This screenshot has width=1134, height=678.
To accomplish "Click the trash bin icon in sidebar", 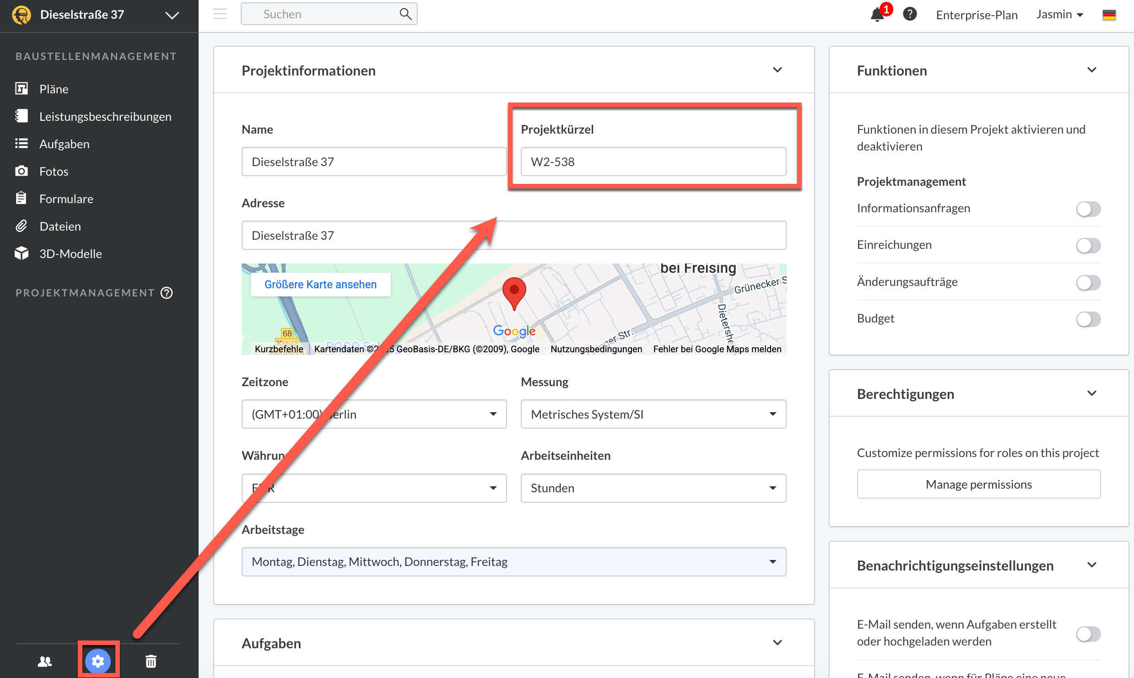I will tap(151, 662).
